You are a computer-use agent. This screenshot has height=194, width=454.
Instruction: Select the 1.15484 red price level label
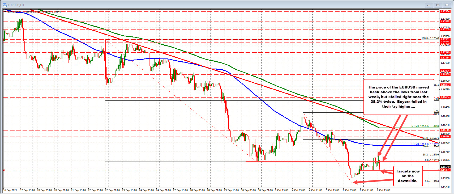tap(445, 170)
